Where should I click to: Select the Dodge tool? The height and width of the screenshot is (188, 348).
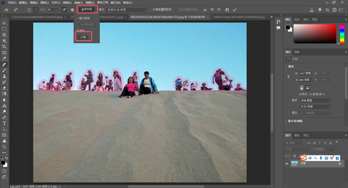point(4,112)
